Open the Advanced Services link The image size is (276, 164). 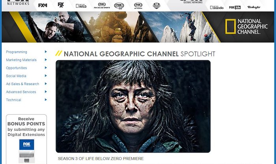(x=21, y=92)
